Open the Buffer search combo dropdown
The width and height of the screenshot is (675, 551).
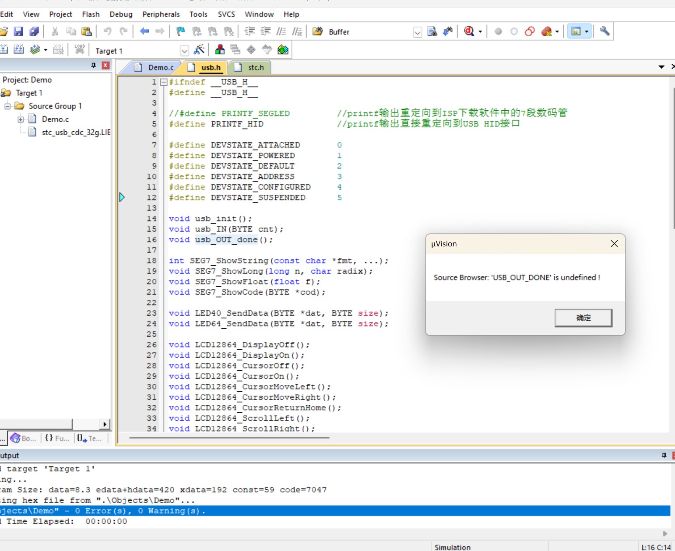click(x=418, y=32)
